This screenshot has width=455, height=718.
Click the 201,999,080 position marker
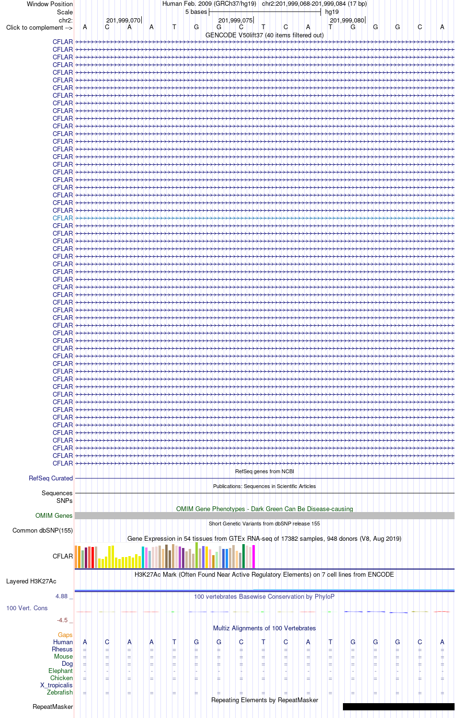point(347,20)
